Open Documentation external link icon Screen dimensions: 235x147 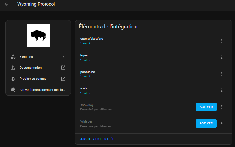coord(63,67)
